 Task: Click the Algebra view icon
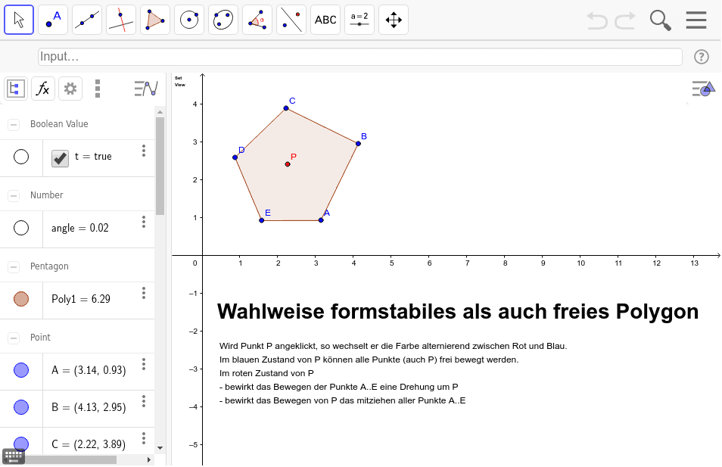(16, 89)
